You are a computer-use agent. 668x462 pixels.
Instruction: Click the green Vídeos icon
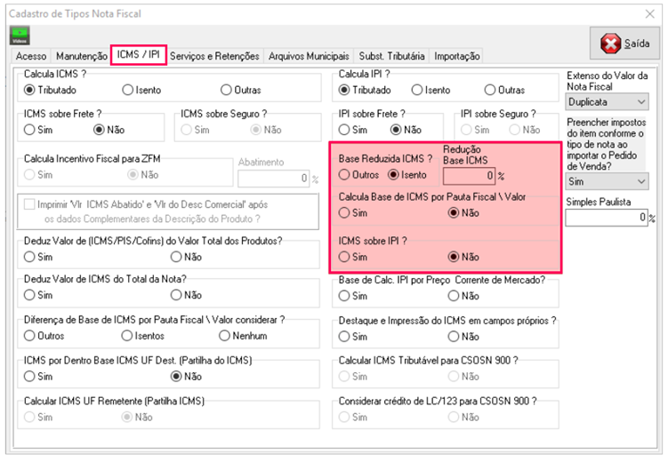coord(19,36)
